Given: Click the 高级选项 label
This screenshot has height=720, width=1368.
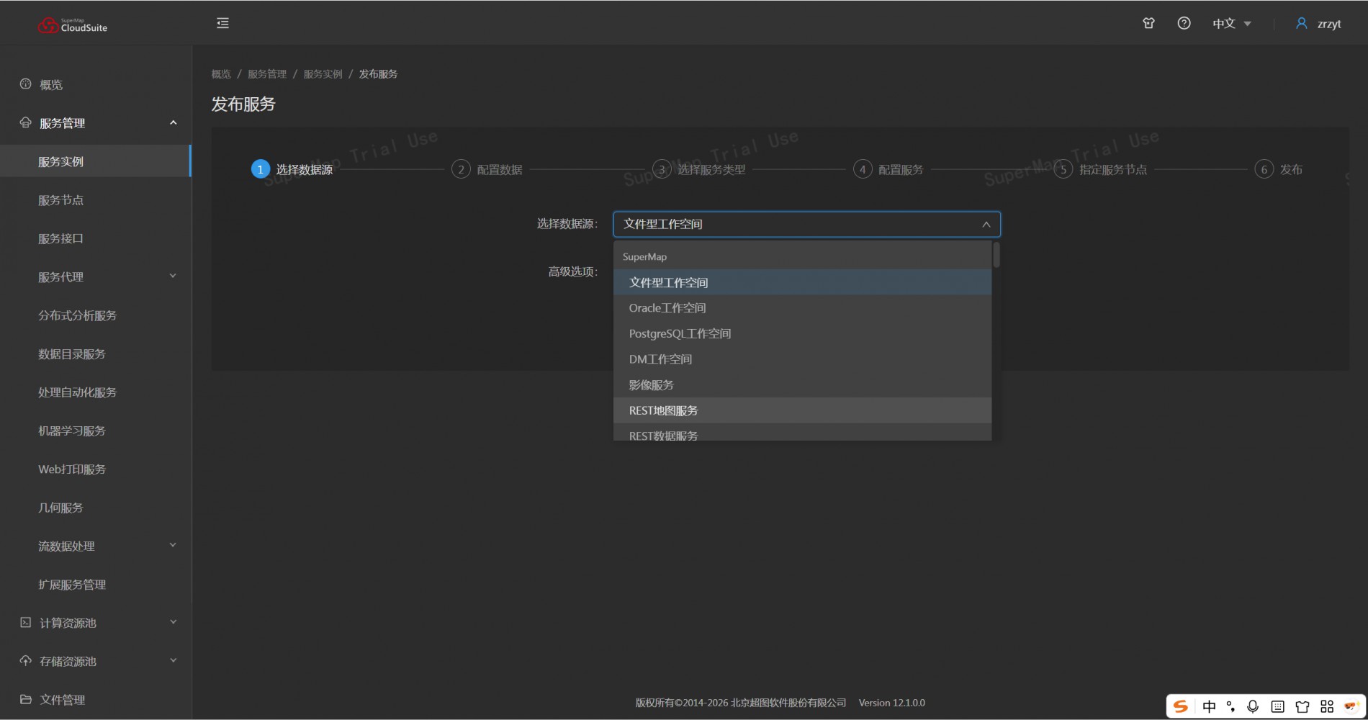Looking at the screenshot, I should 572,271.
